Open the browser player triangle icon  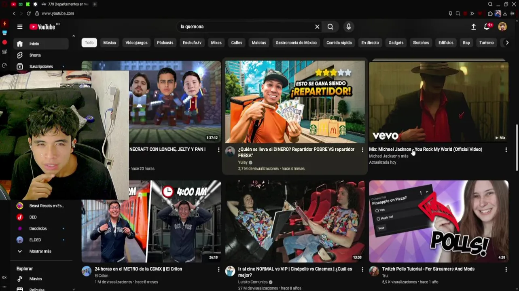(x=472, y=13)
